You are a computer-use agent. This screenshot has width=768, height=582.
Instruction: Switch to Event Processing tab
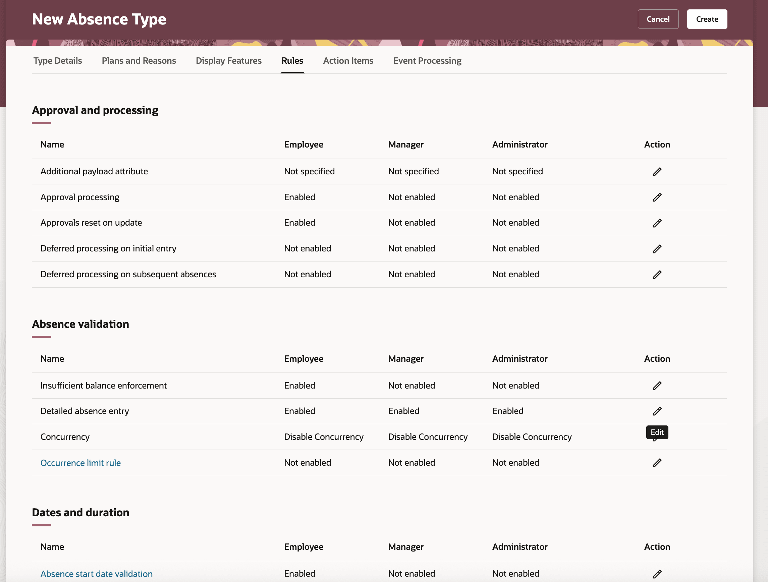click(427, 61)
